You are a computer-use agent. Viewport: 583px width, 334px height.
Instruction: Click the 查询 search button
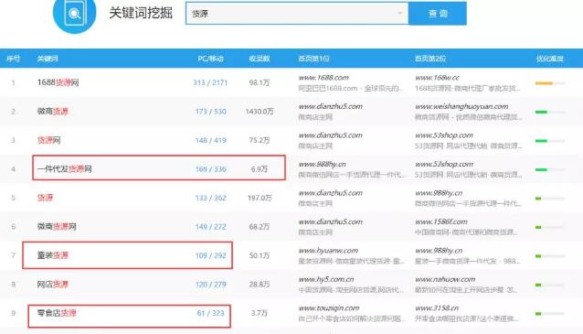tap(438, 14)
